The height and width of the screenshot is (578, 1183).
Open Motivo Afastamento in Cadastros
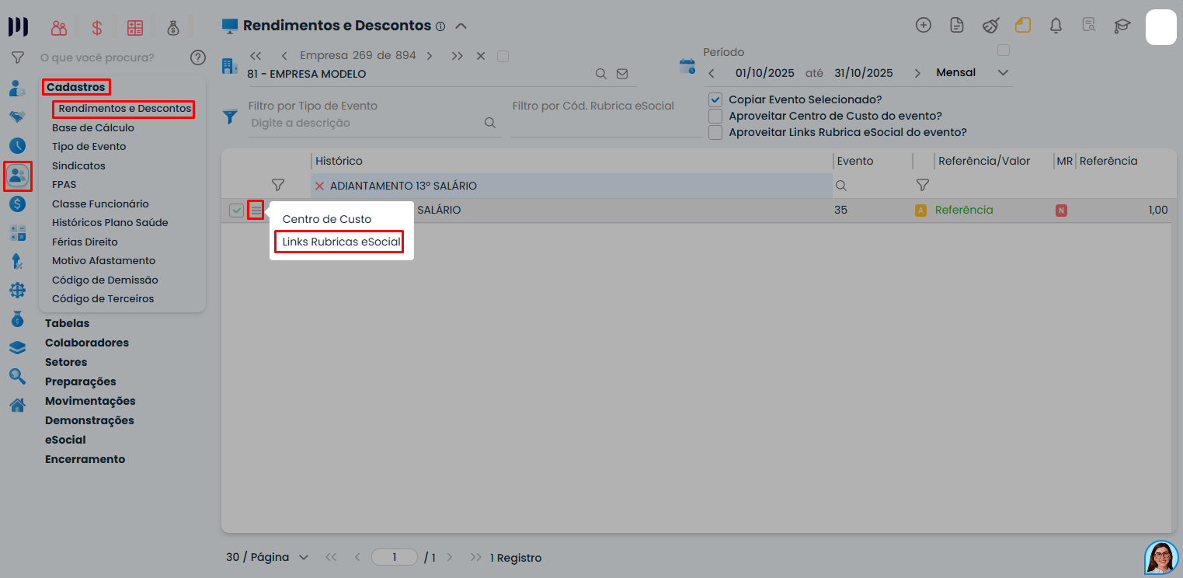[103, 260]
